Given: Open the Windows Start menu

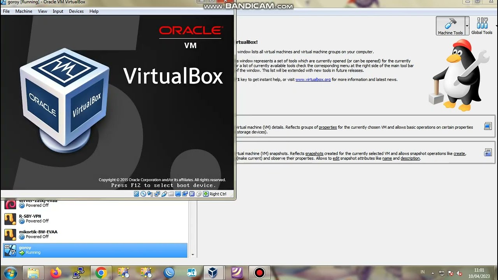Looking at the screenshot, I should (x=10, y=273).
